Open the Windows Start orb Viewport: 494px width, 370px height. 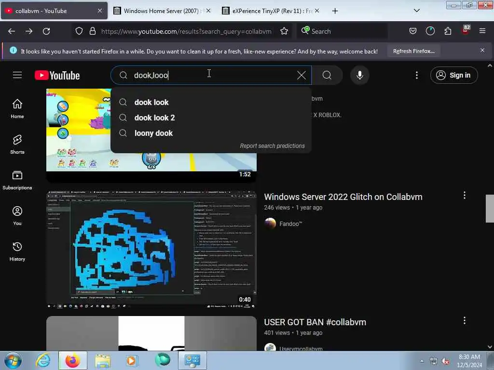13,360
